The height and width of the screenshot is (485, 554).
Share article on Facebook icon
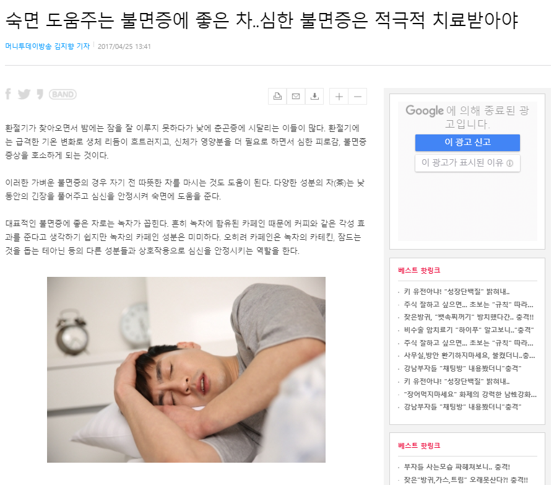point(9,94)
